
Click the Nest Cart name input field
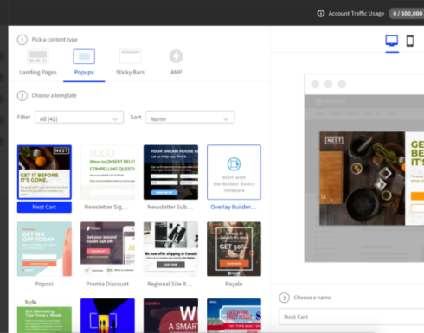point(351,317)
